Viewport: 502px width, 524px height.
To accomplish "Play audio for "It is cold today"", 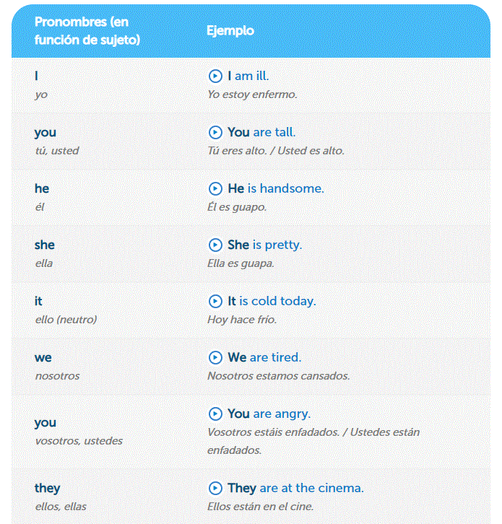I will click(215, 301).
